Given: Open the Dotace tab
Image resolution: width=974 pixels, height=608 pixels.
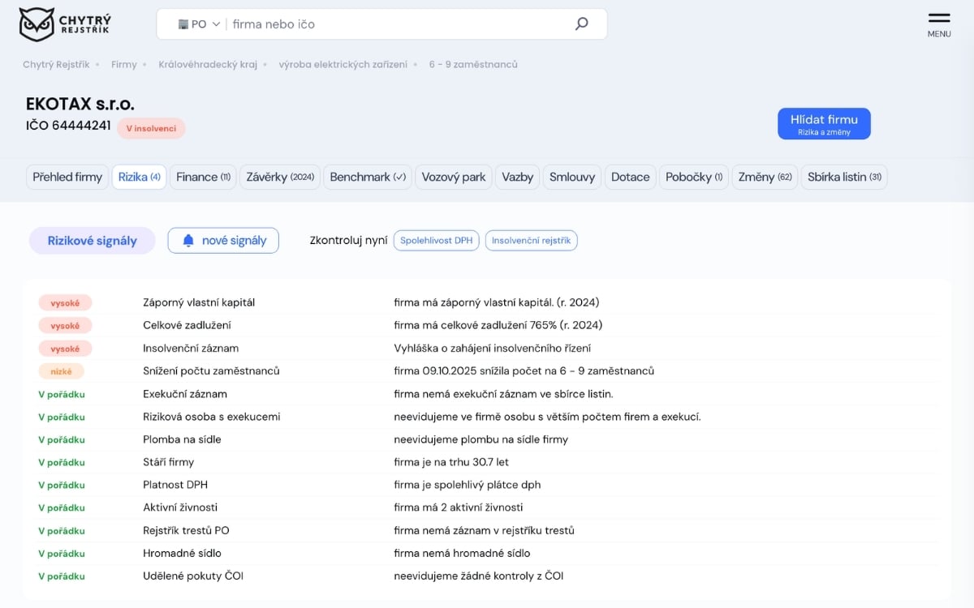Looking at the screenshot, I should click(631, 177).
